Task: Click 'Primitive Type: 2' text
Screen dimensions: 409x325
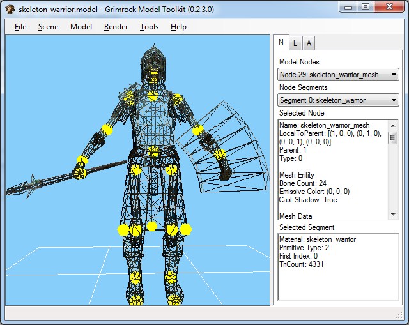Action: tap(304, 248)
